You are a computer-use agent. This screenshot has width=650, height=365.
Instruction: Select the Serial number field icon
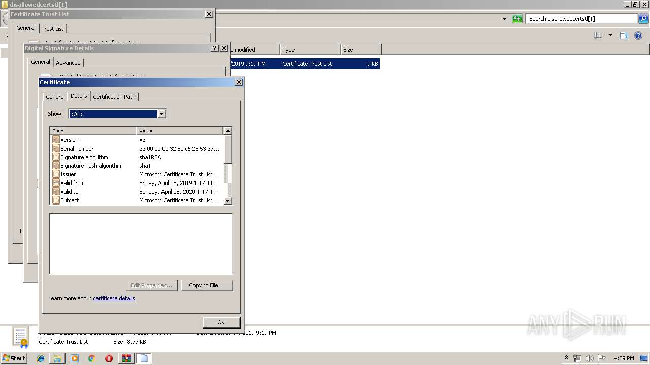click(56, 149)
